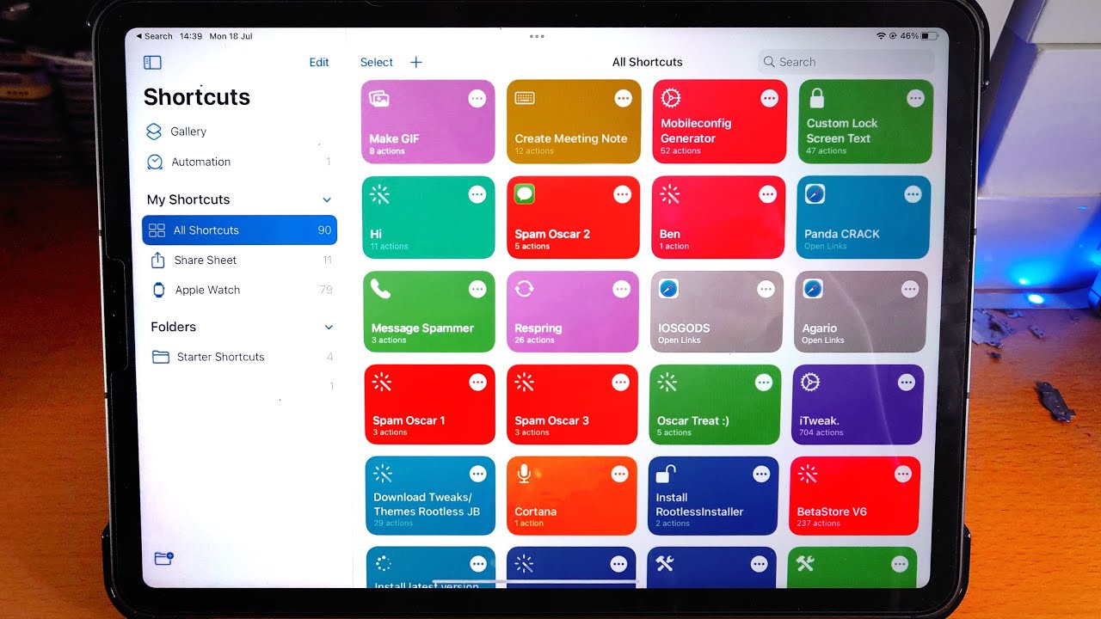Viewport: 1101px width, 619px height.
Task: Run the Oscar Treat :) shortcut tile
Action: pyautogui.click(x=715, y=404)
